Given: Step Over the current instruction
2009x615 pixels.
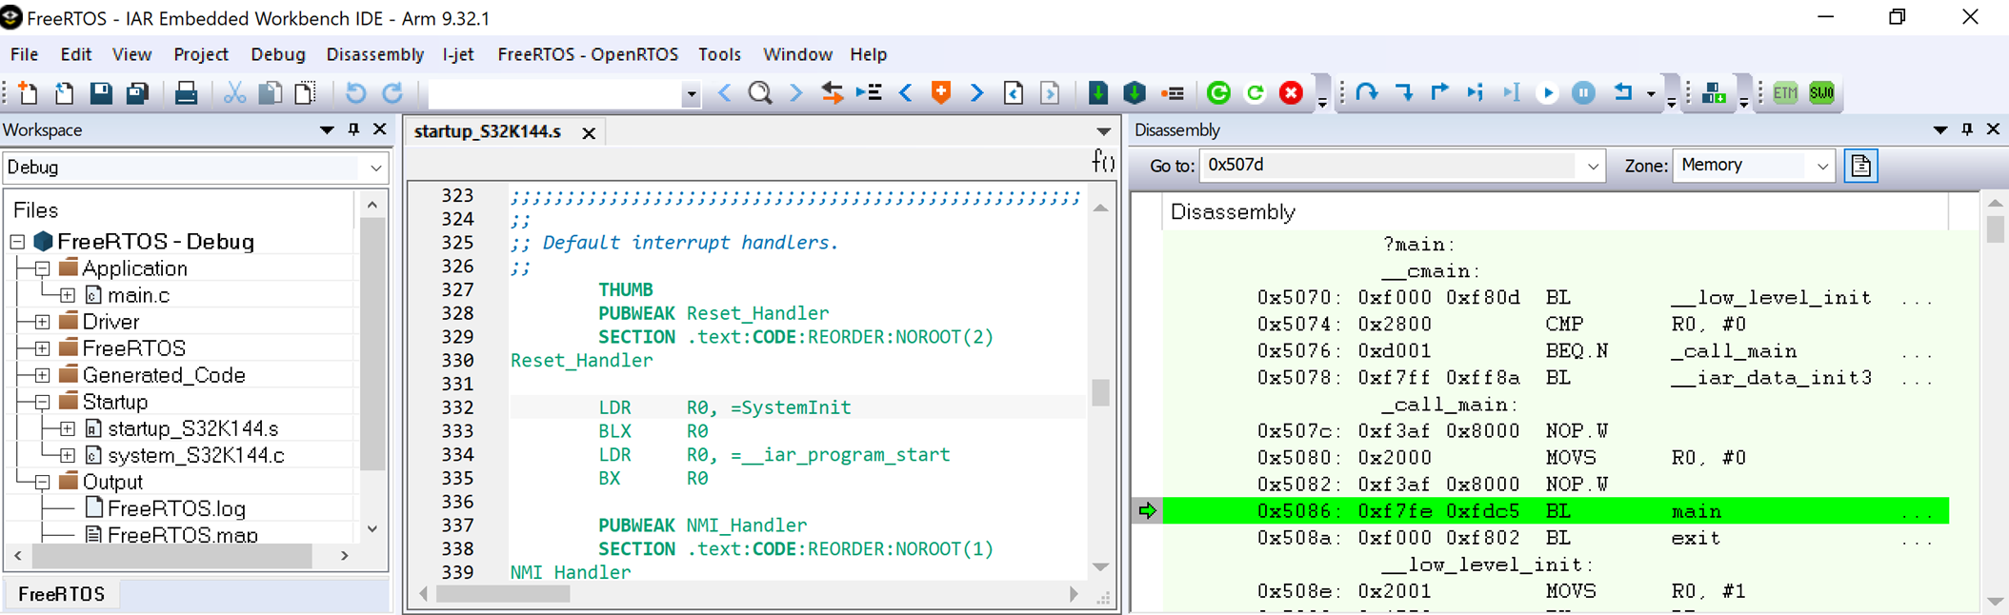Looking at the screenshot, I should tap(1367, 92).
